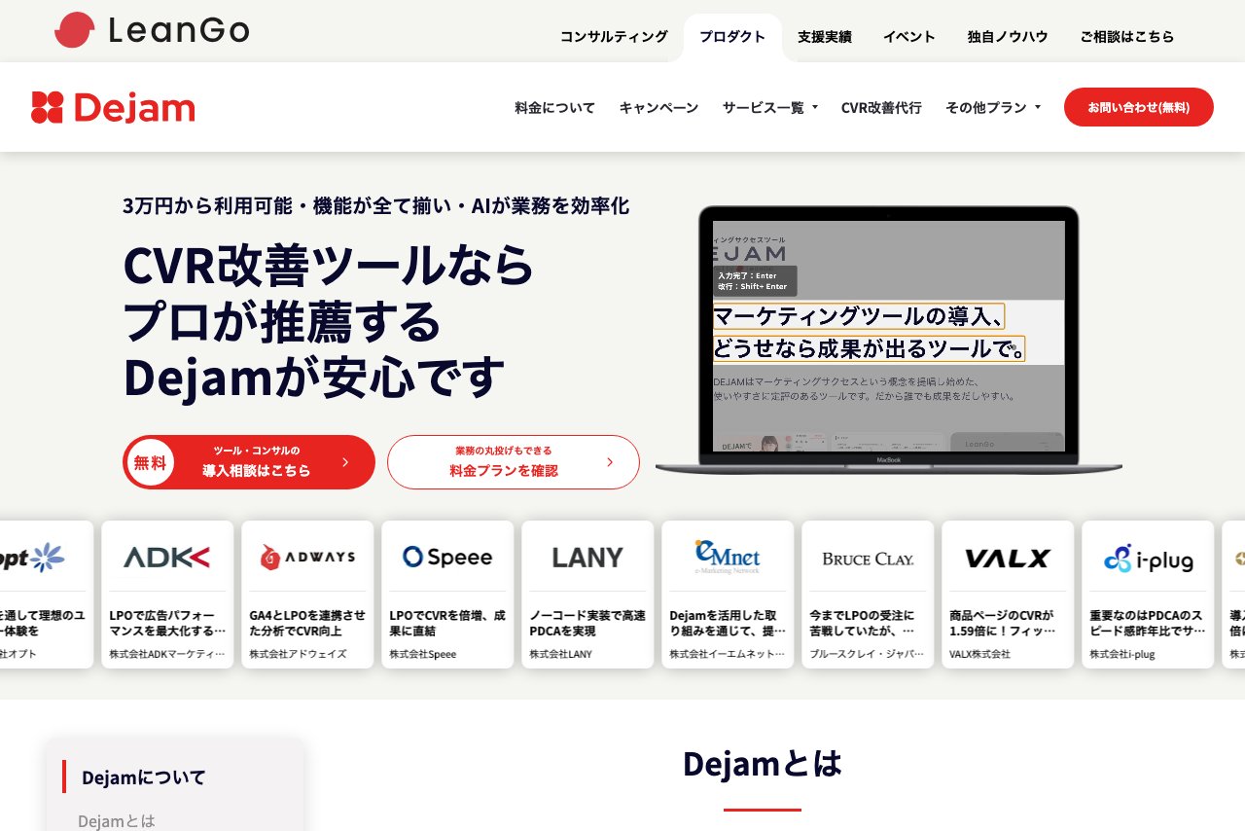The height and width of the screenshot is (831, 1245).
Task: Click VALX株式会社 company name
Action: click(x=979, y=654)
